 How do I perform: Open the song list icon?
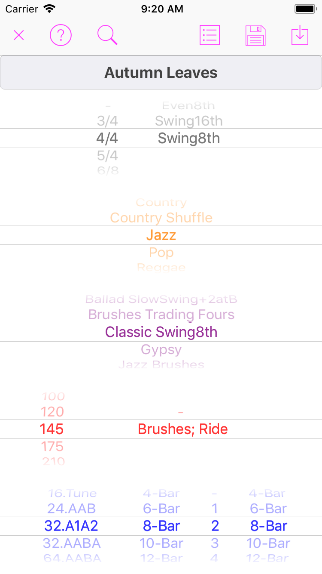[x=210, y=35]
